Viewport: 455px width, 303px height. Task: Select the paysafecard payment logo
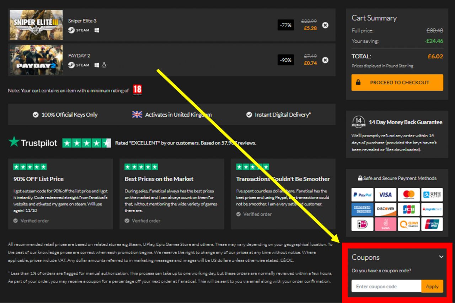click(x=432, y=209)
